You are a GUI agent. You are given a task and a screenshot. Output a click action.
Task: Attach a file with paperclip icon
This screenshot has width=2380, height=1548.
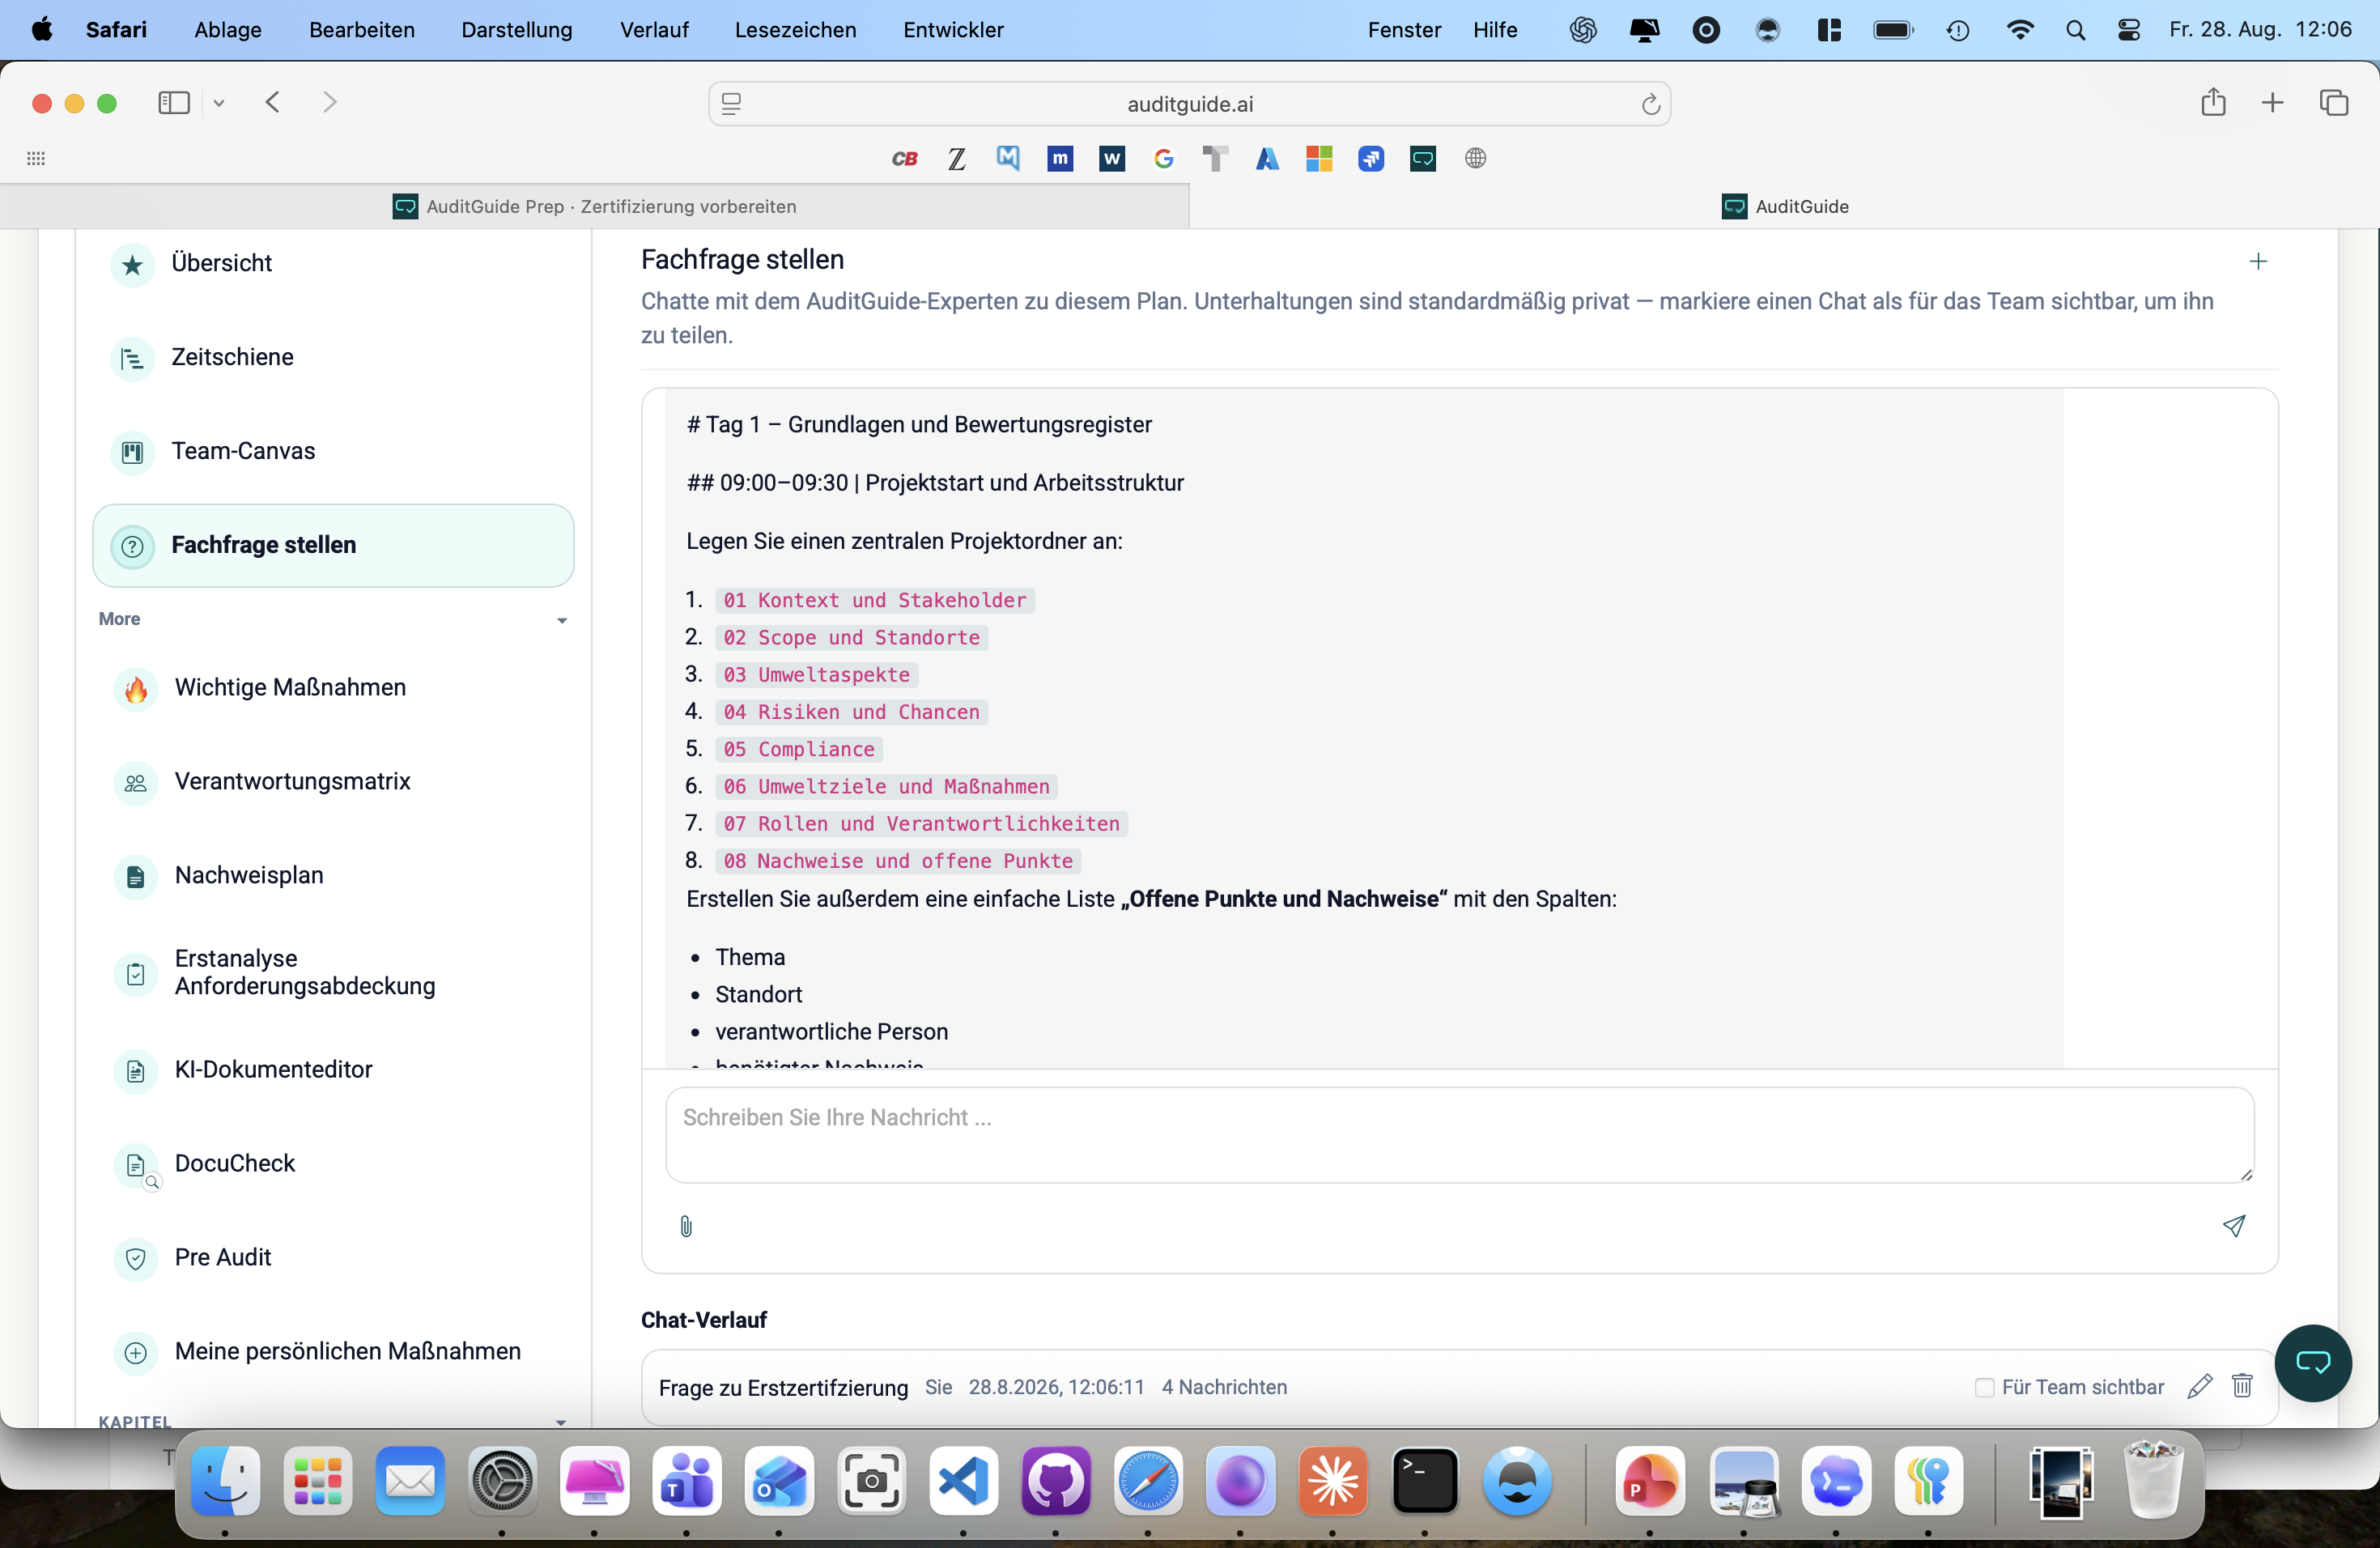point(686,1226)
